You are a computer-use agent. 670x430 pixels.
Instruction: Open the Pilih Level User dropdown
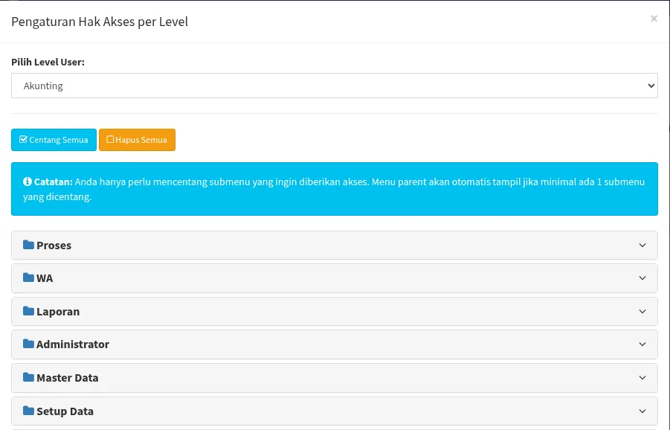pos(334,86)
